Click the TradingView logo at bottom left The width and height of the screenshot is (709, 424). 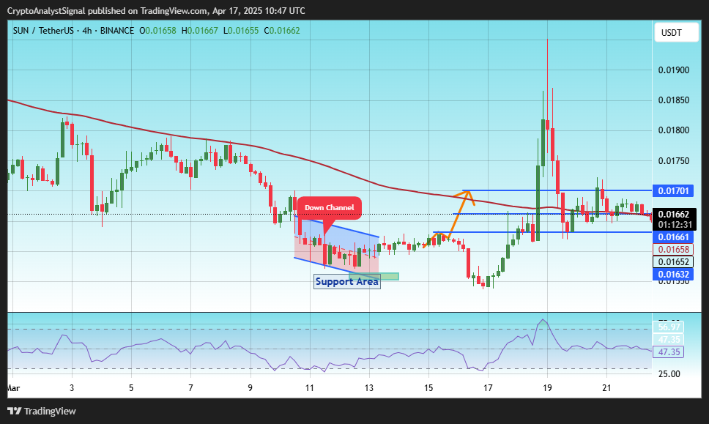(x=42, y=411)
